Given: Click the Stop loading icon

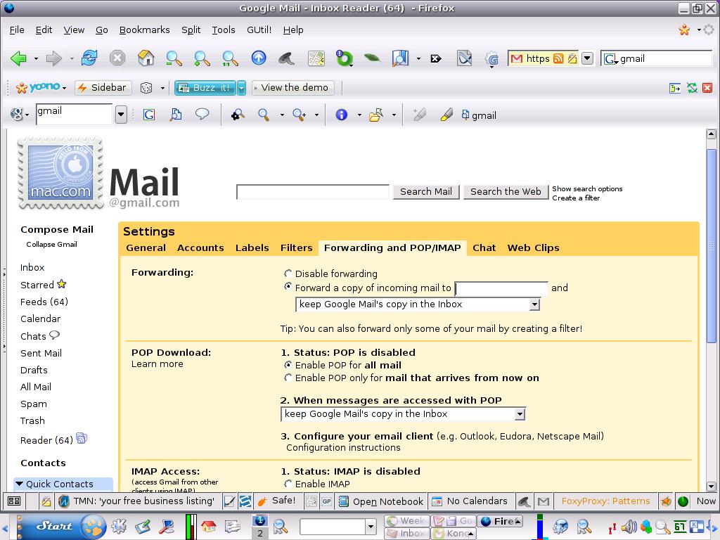Looking at the screenshot, I should click(x=117, y=58).
